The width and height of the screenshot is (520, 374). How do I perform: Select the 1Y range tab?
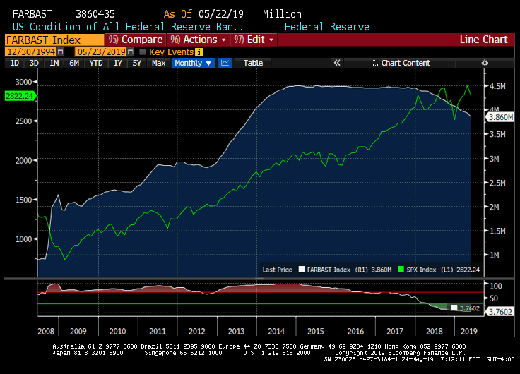coord(117,63)
